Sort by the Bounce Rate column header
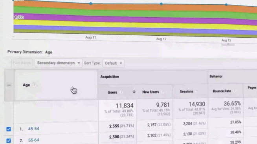257x144 pixels. tap(222, 91)
